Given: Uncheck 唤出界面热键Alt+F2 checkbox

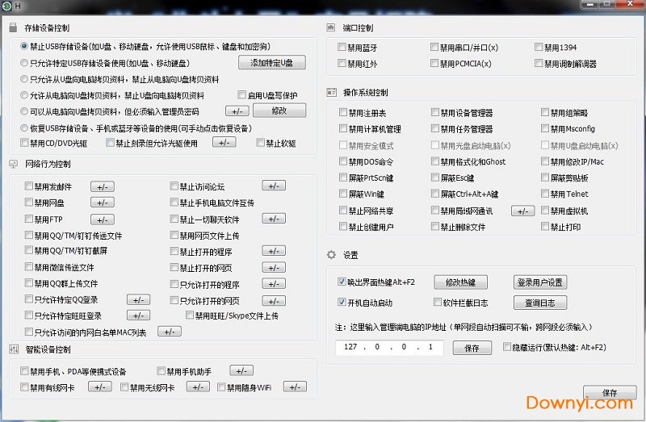Looking at the screenshot, I should click(342, 281).
